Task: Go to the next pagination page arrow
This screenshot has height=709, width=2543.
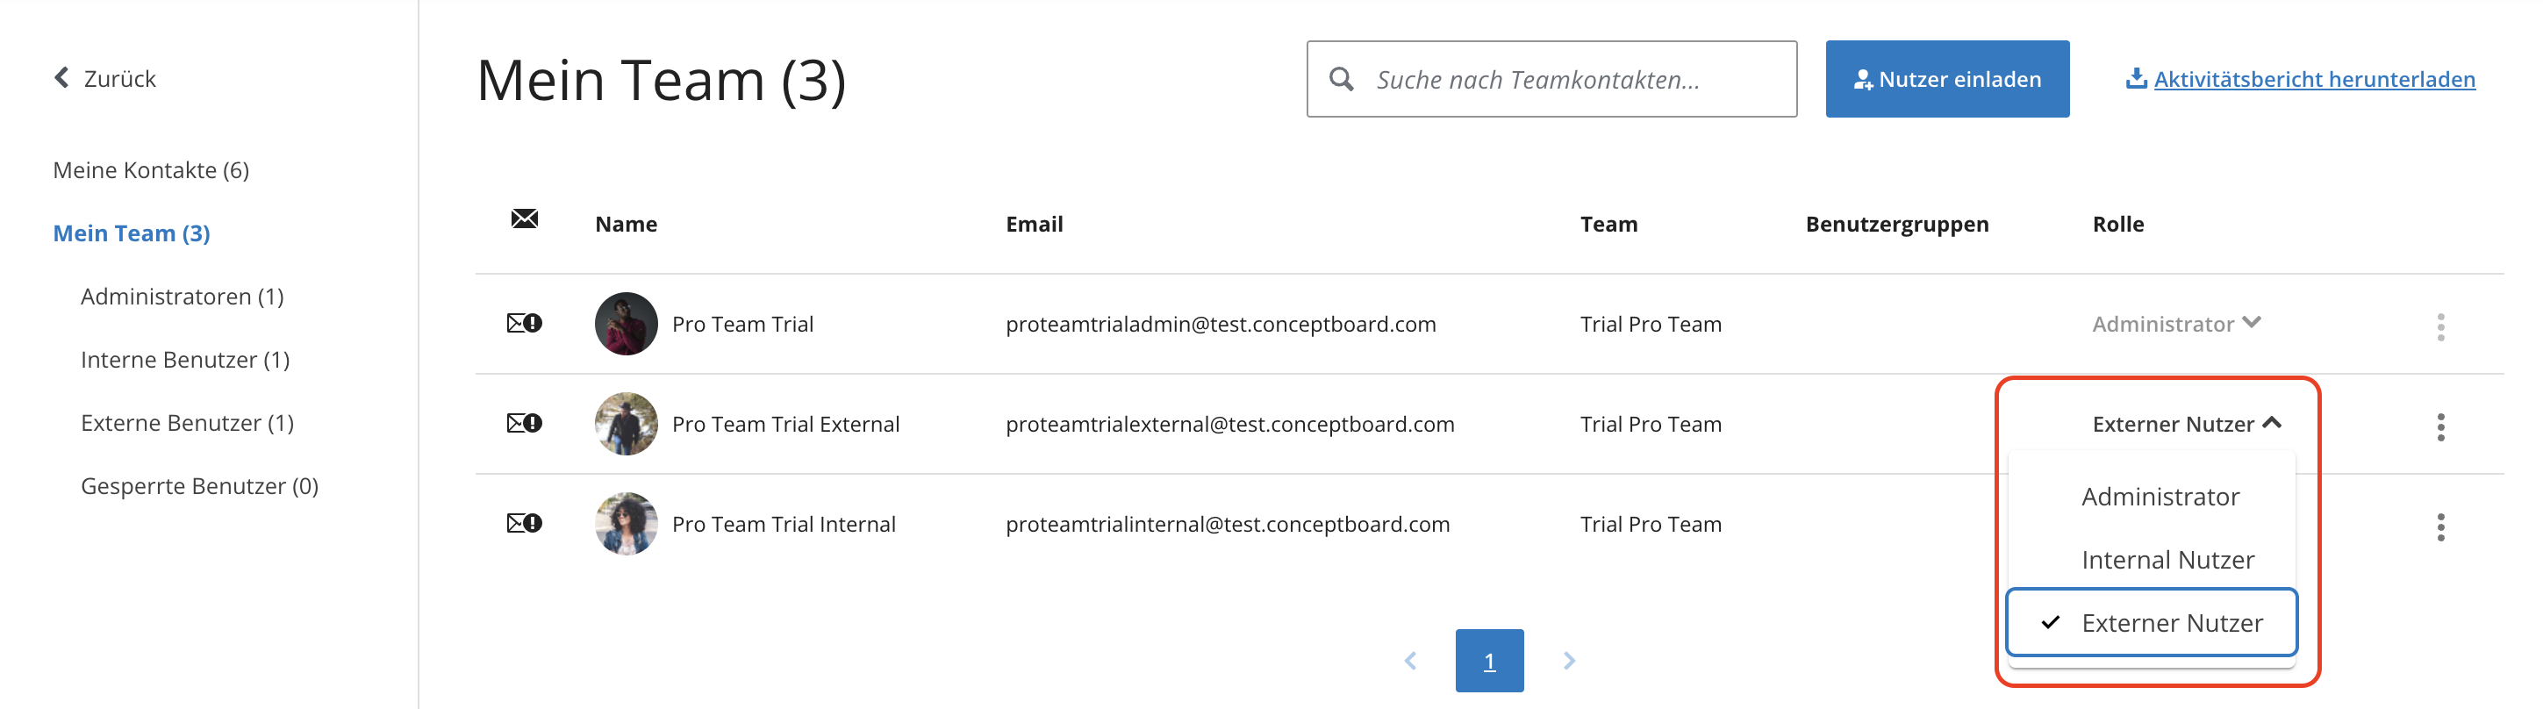Action: click(1569, 661)
